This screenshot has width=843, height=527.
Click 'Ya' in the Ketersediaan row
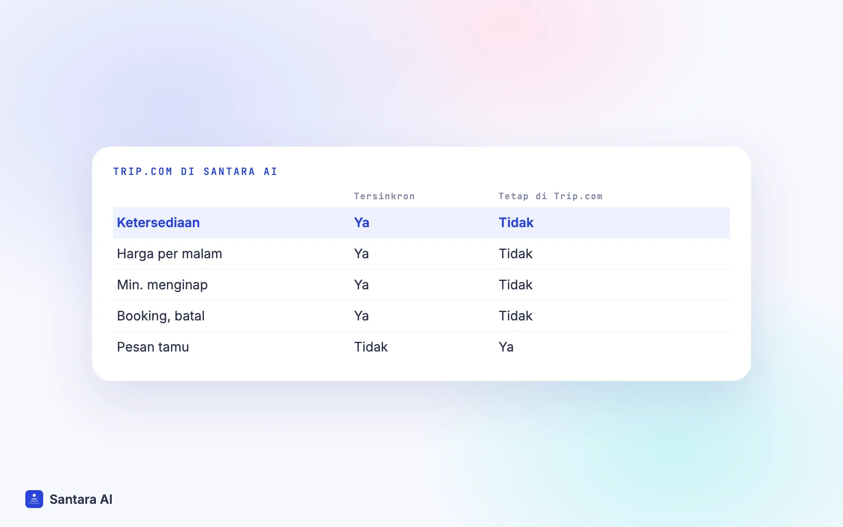click(x=361, y=222)
